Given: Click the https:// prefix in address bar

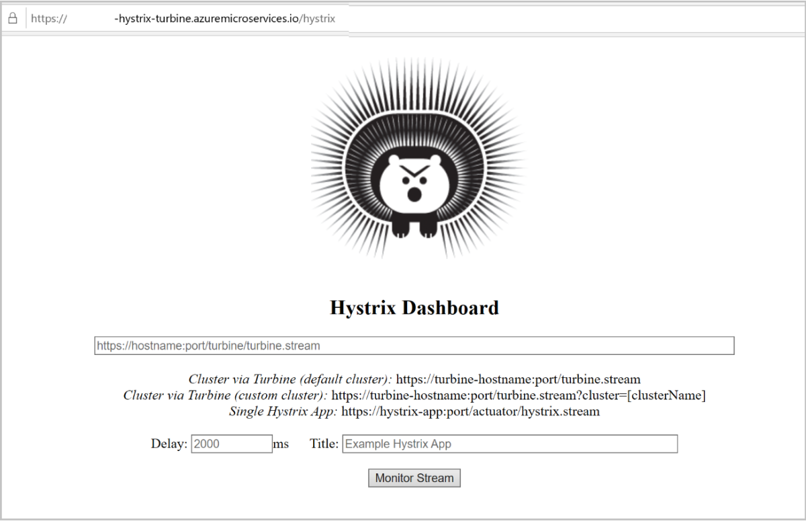Looking at the screenshot, I should coord(49,19).
